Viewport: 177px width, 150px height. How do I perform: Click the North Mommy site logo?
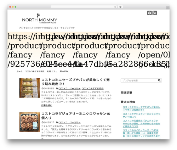[40, 19]
